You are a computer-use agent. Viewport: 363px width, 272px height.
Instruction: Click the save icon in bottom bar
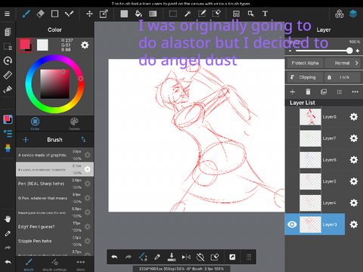(x=172, y=257)
